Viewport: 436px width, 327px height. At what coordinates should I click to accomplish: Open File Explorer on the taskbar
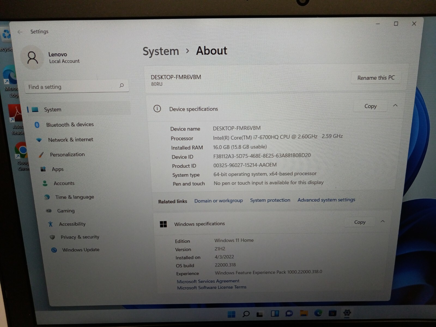tap(304, 313)
